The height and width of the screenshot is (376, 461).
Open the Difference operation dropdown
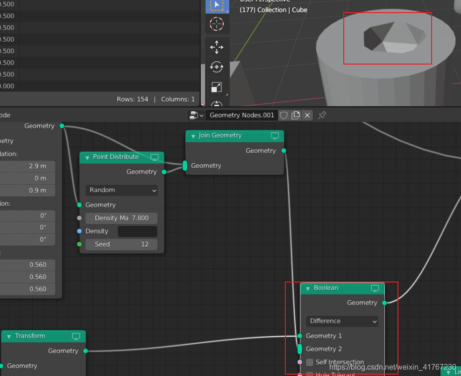tap(342, 321)
